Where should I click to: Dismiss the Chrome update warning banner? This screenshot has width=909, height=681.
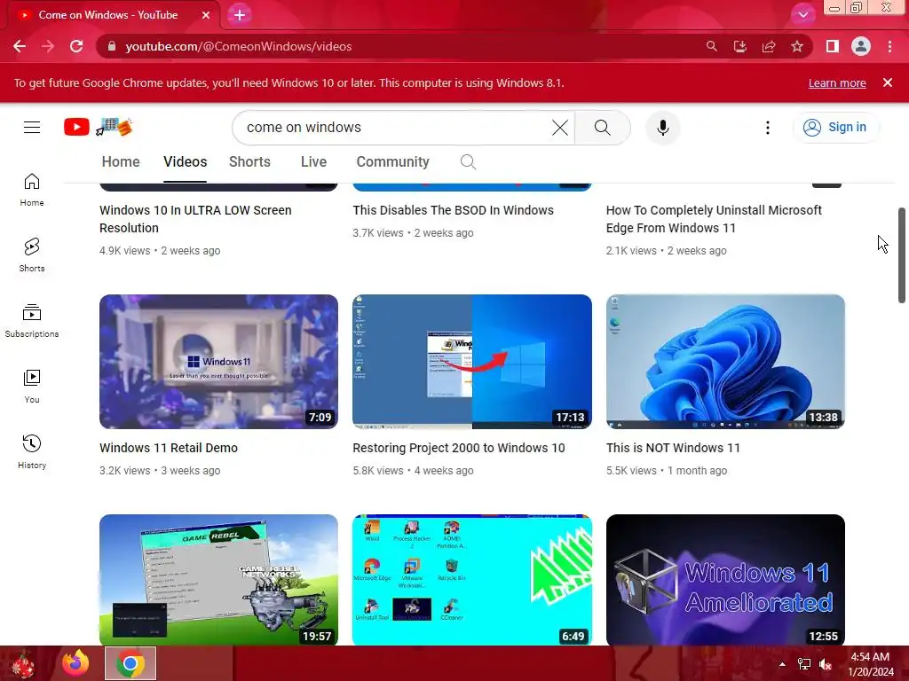tap(888, 82)
